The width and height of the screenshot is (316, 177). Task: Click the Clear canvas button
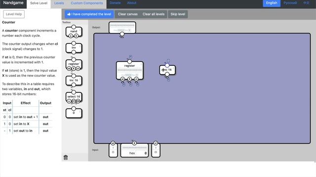[128, 14]
